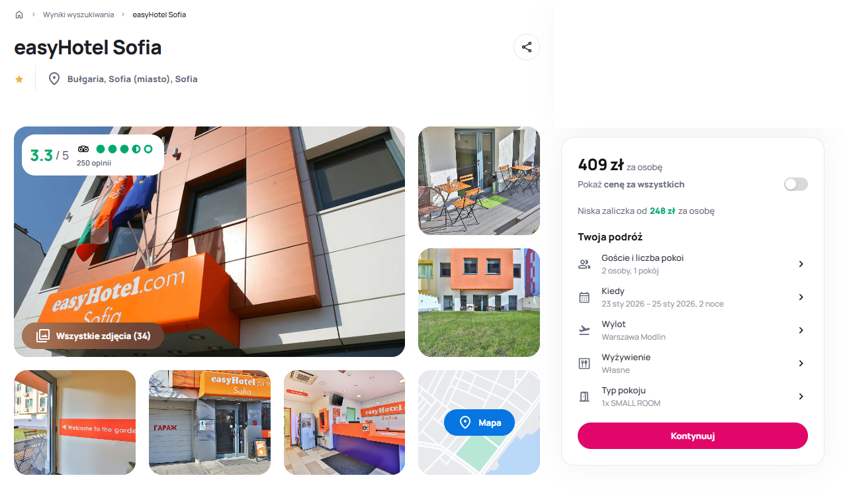Click the location pin icon near Bułgaria
This screenshot has width=849, height=498.
(54, 79)
